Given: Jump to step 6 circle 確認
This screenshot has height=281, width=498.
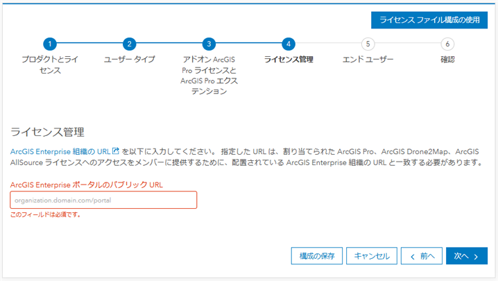Looking at the screenshot, I should 447,44.
